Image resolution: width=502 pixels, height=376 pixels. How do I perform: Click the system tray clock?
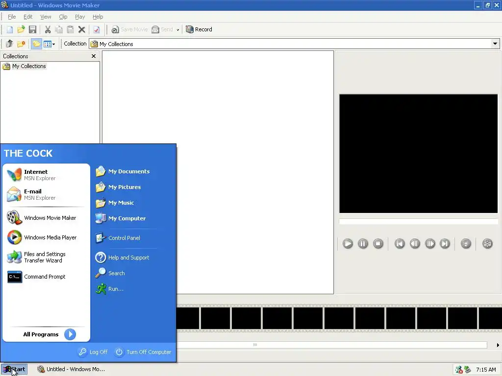486,370
